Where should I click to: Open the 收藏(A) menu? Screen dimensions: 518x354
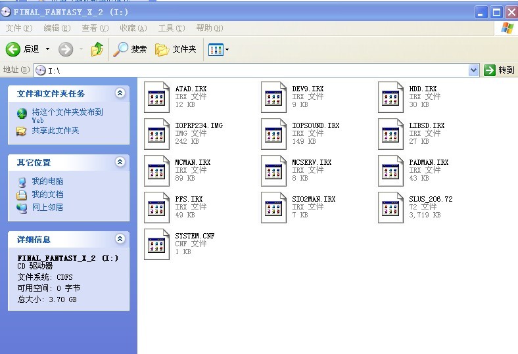[x=133, y=28]
